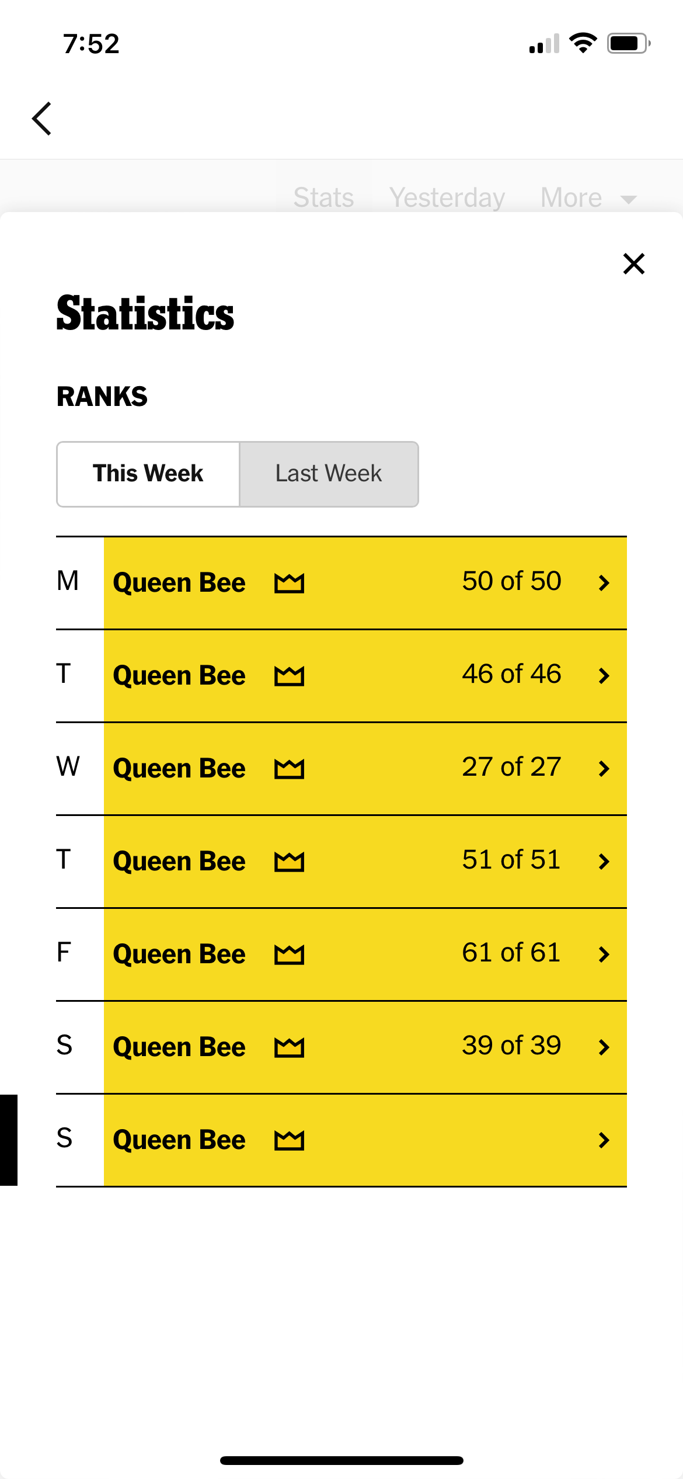Tap the battery icon in status bar

click(629, 43)
